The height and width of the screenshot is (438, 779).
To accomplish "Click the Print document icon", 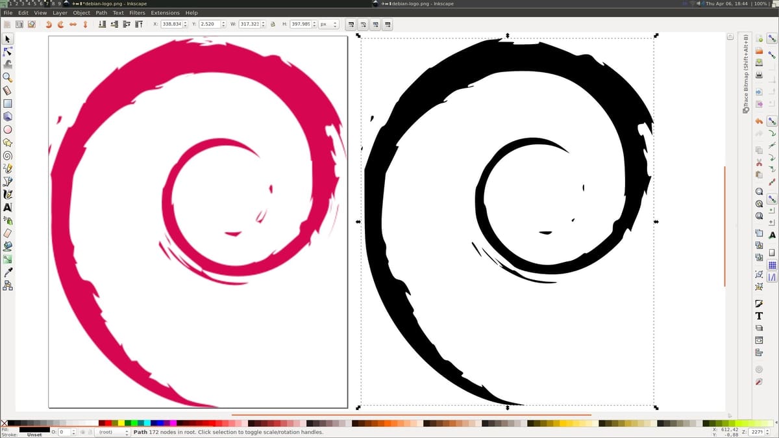I will [759, 75].
